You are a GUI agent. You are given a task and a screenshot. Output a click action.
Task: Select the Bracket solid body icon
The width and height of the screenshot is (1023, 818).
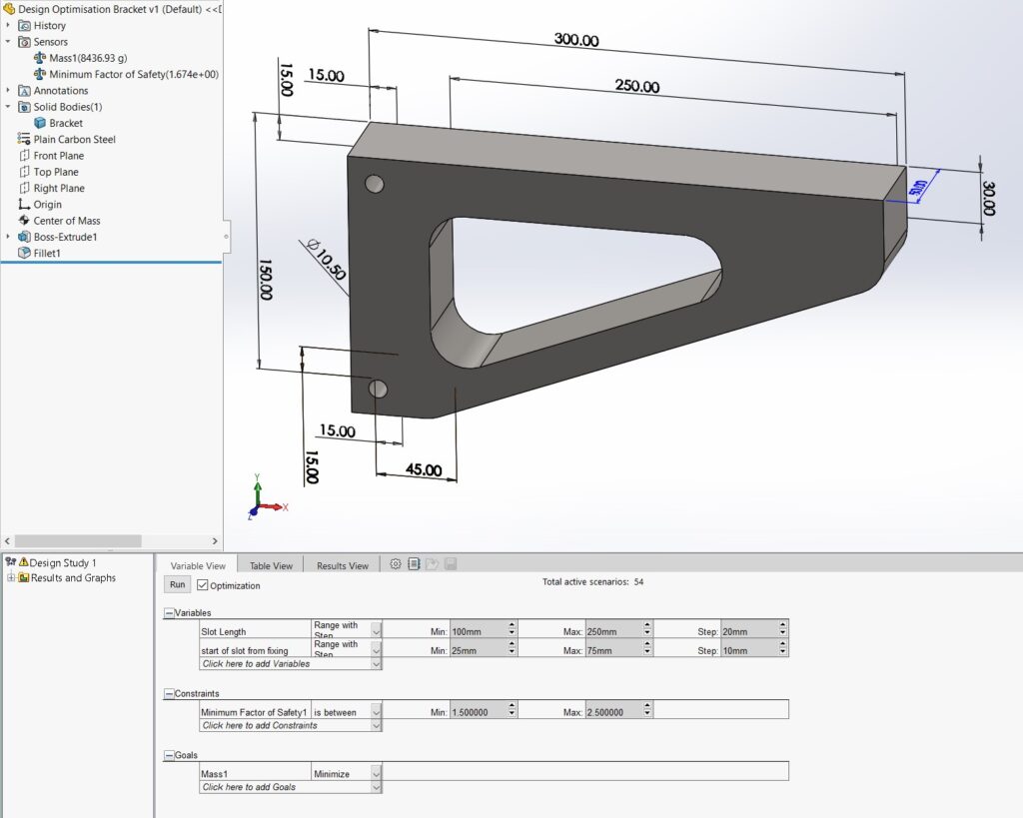pos(41,124)
